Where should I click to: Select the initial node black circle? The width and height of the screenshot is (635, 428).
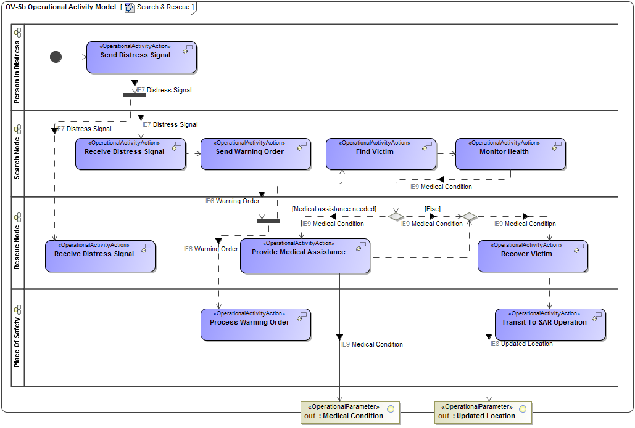coord(56,57)
